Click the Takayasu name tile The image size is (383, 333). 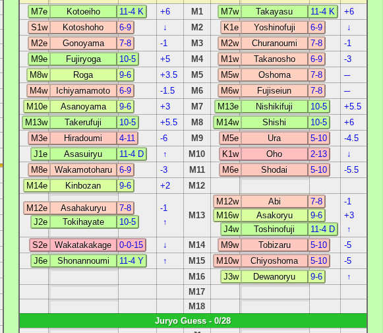click(274, 11)
